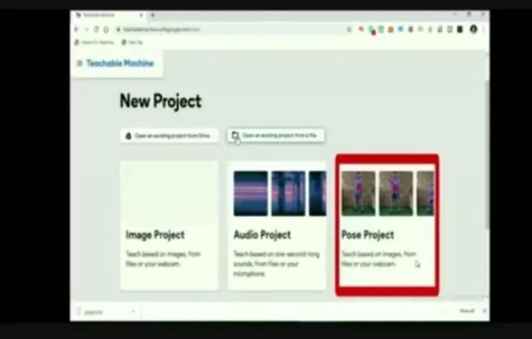Viewport: 532px width, 339px height.
Task: Bookmark this page with the star icon
Action: point(349,30)
